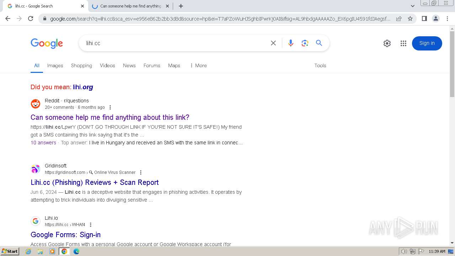The image size is (455, 256).
Task: Close the lihi.cc Google Search tab
Action: pyautogui.click(x=82, y=6)
